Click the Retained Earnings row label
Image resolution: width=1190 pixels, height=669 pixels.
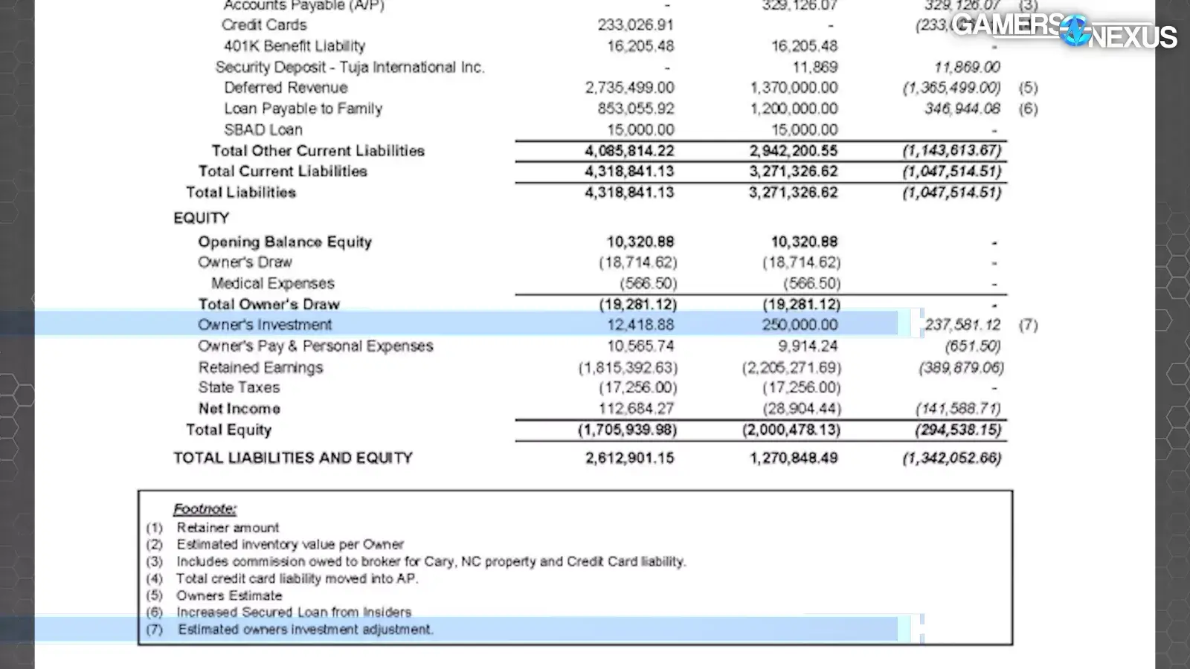coord(260,367)
